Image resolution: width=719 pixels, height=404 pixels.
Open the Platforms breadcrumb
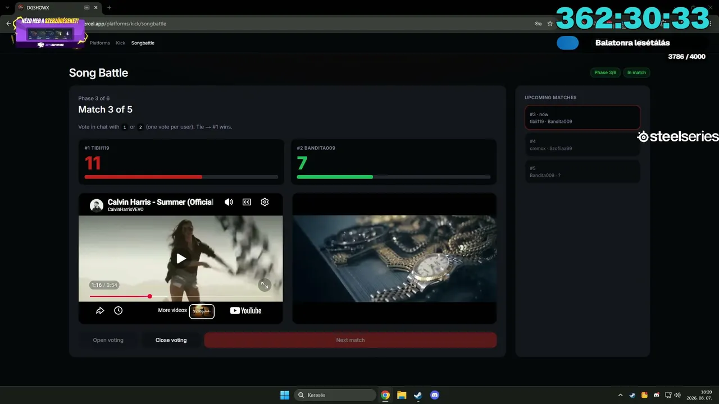[100, 43]
